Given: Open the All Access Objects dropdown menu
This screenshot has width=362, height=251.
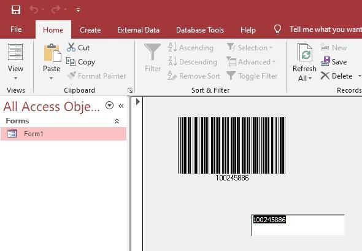Looking at the screenshot, I should coord(109,106).
